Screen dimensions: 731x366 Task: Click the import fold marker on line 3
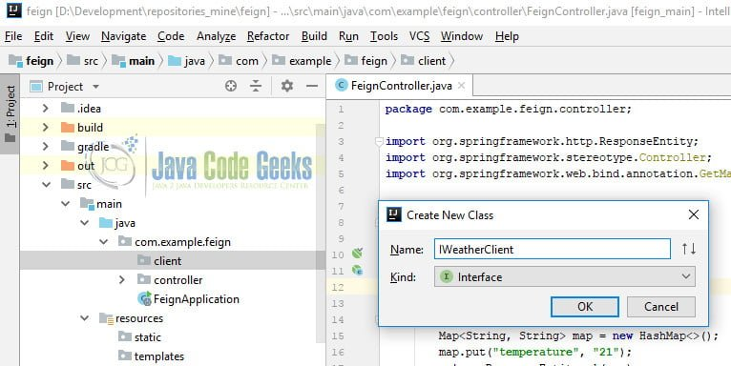tap(379, 141)
